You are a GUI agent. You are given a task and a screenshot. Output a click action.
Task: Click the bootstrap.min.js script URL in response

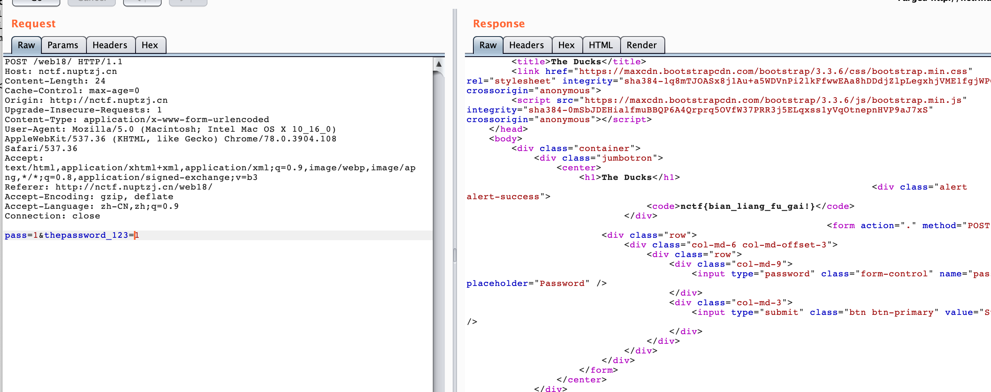pyautogui.click(x=773, y=100)
